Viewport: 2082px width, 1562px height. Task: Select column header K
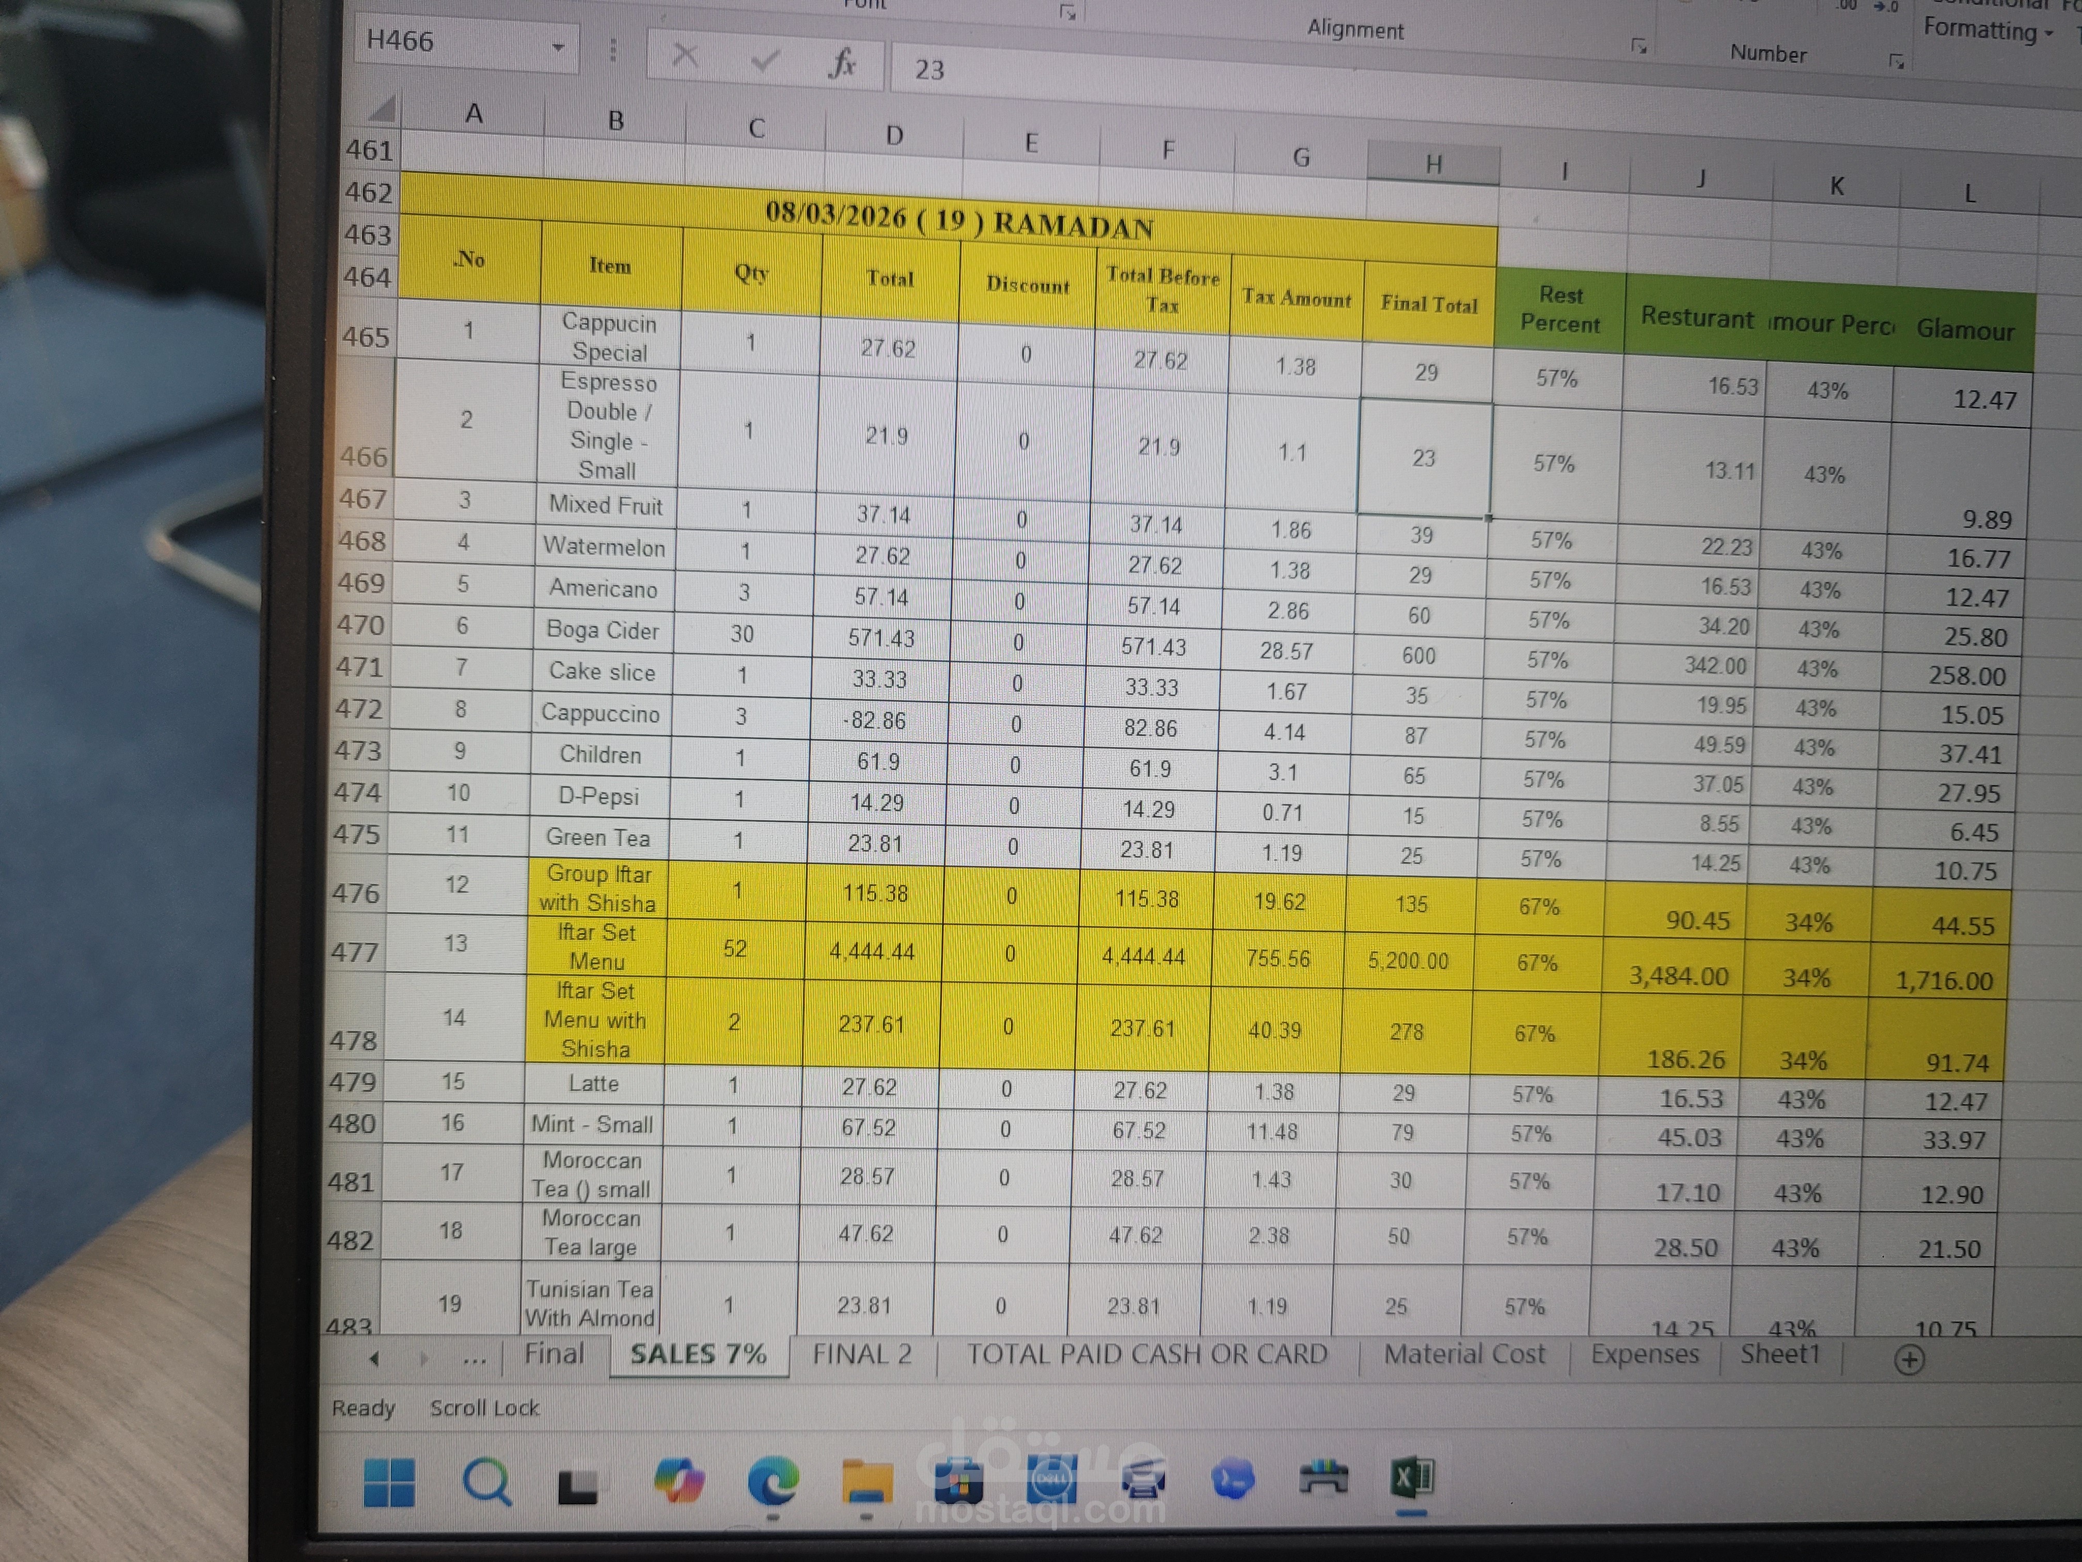(x=1836, y=185)
